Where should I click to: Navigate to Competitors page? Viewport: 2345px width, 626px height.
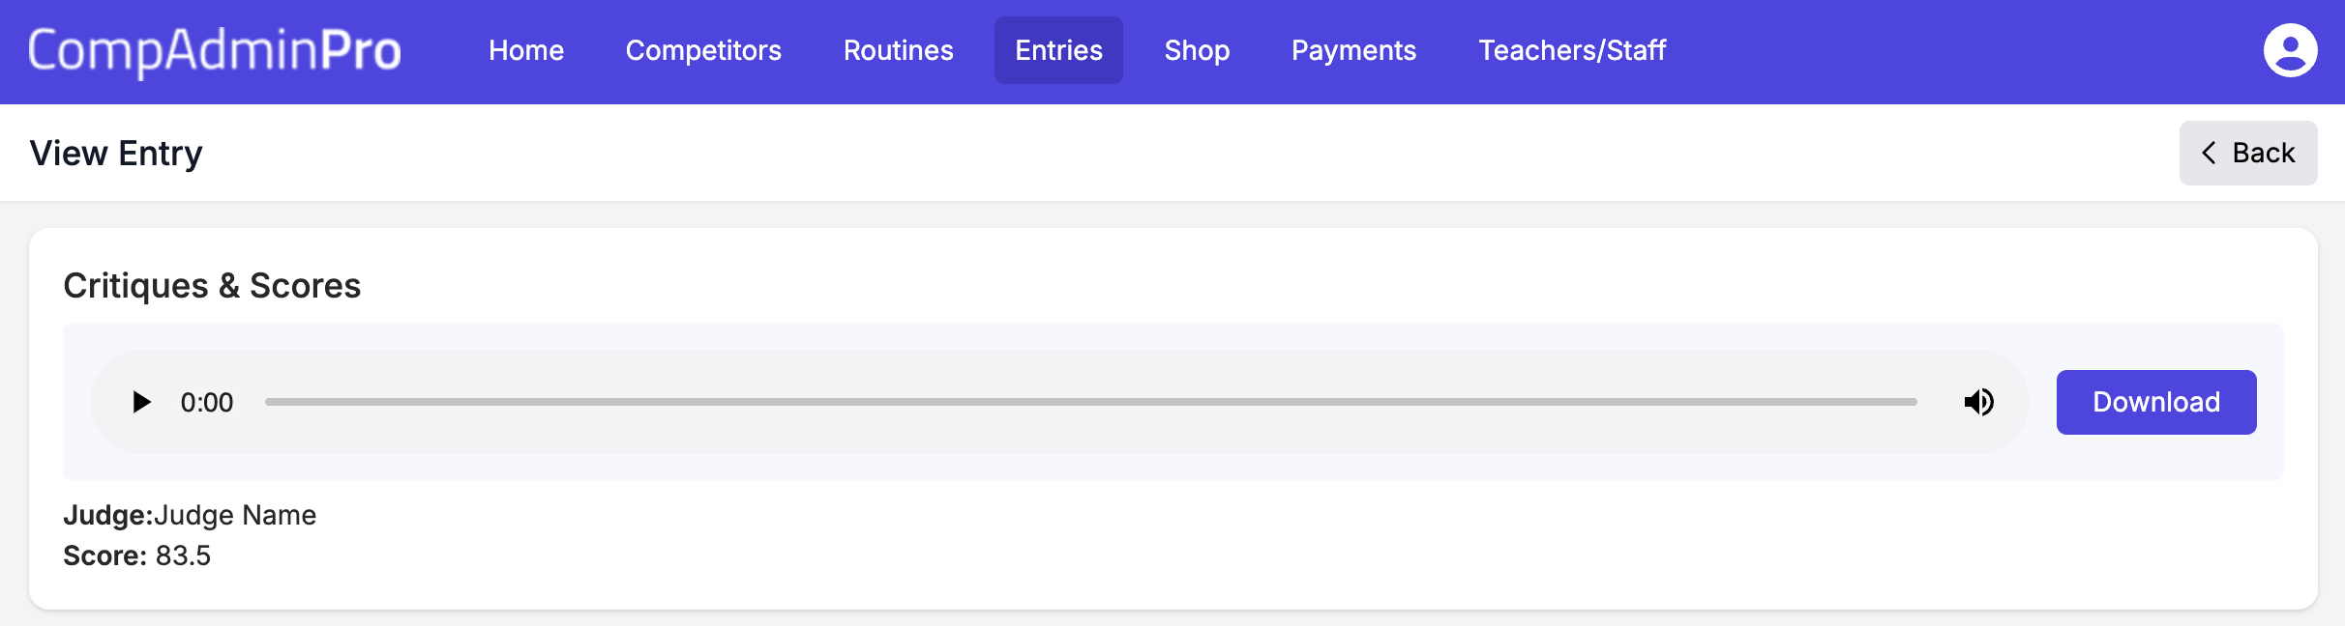point(703,50)
